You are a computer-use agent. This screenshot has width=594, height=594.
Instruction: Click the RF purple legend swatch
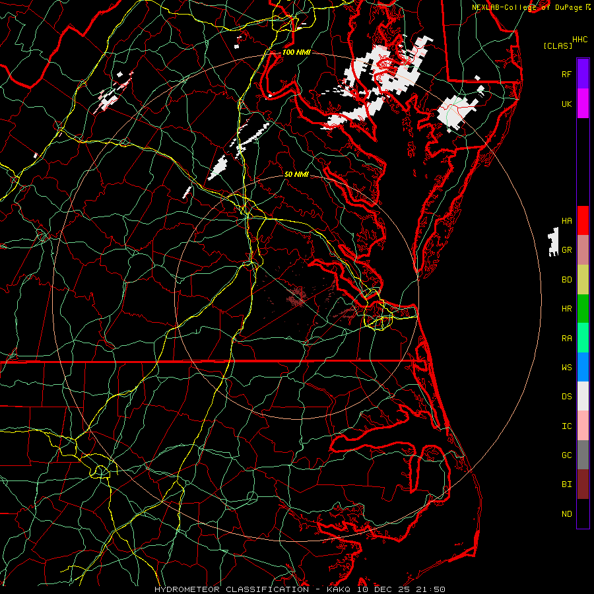click(583, 74)
